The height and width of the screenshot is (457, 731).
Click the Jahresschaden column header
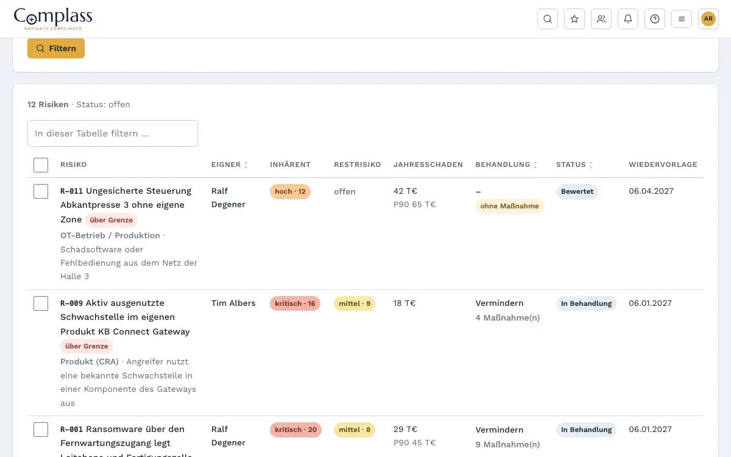[x=428, y=165]
